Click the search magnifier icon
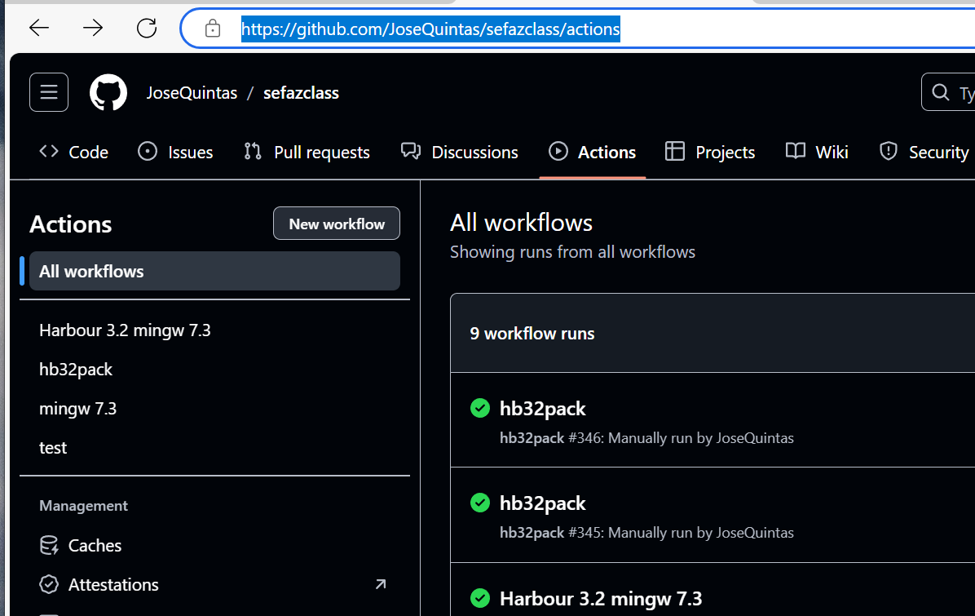Viewport: 975px width, 616px height. coord(941,92)
